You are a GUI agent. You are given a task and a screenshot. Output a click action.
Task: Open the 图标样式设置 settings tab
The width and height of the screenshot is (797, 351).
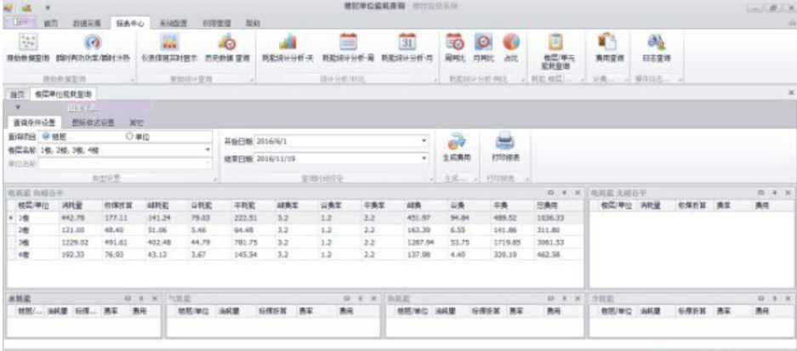pyautogui.click(x=89, y=122)
